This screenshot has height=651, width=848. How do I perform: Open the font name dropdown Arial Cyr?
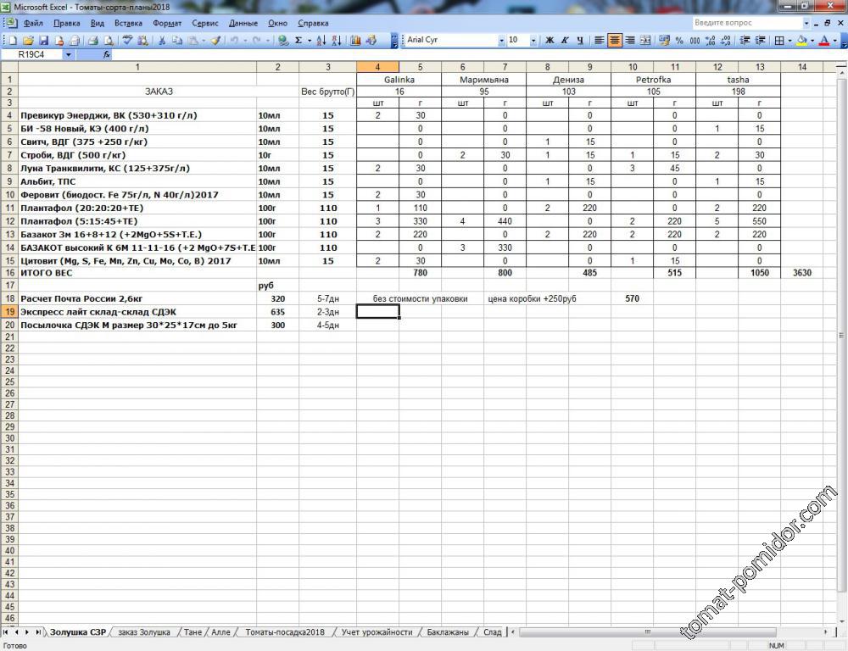449,40
